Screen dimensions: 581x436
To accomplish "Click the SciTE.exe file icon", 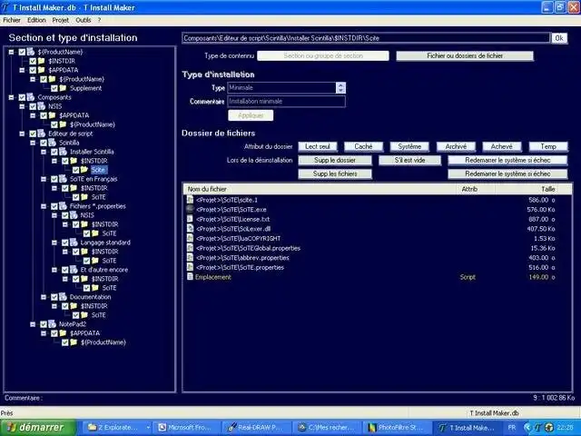I will [x=190, y=210].
